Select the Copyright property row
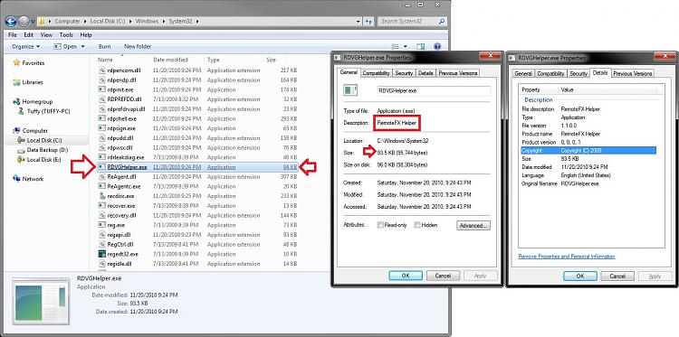Viewport: 679px width, 337px height. click(x=588, y=150)
